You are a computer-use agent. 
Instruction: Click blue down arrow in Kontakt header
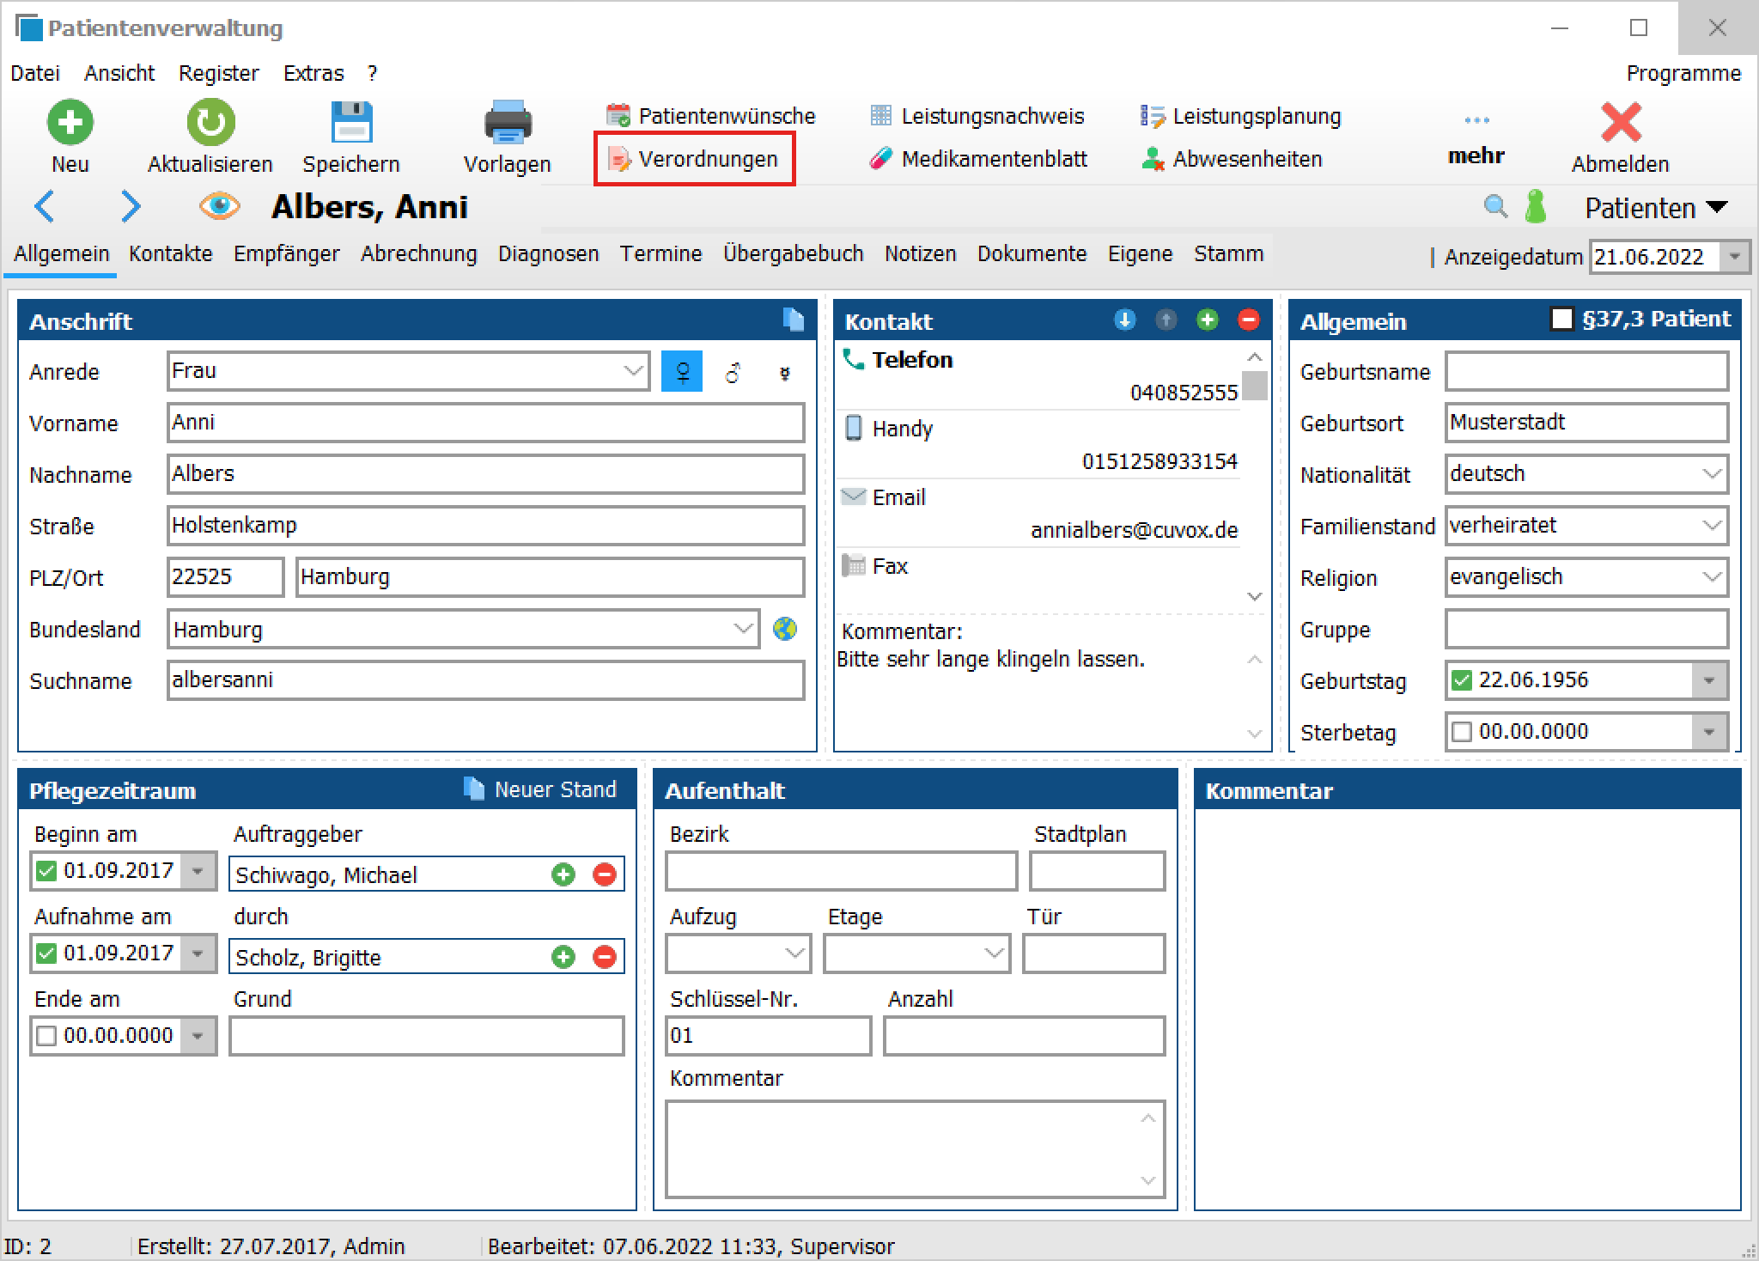click(1124, 320)
